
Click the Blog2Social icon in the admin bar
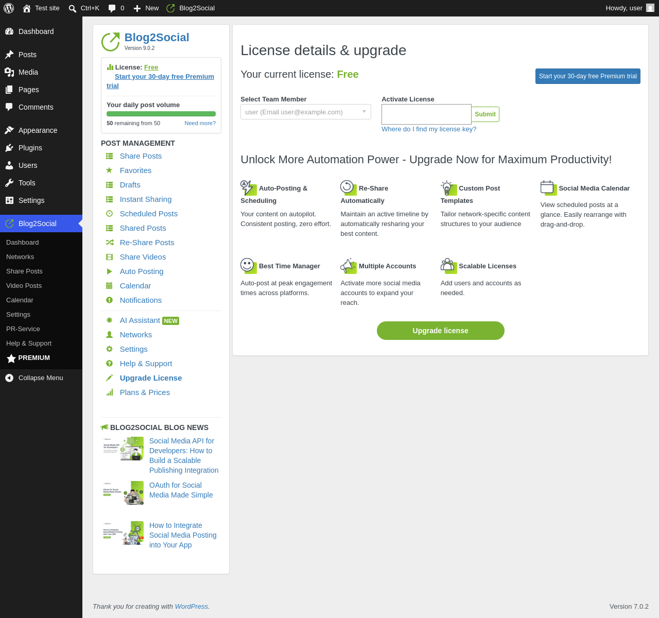(171, 8)
